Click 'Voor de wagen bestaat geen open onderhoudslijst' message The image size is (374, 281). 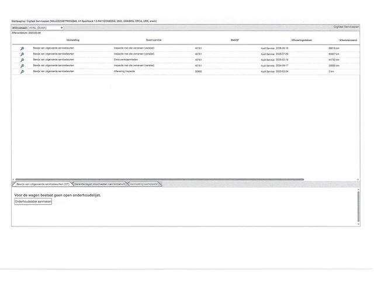pyautogui.click(x=57, y=195)
